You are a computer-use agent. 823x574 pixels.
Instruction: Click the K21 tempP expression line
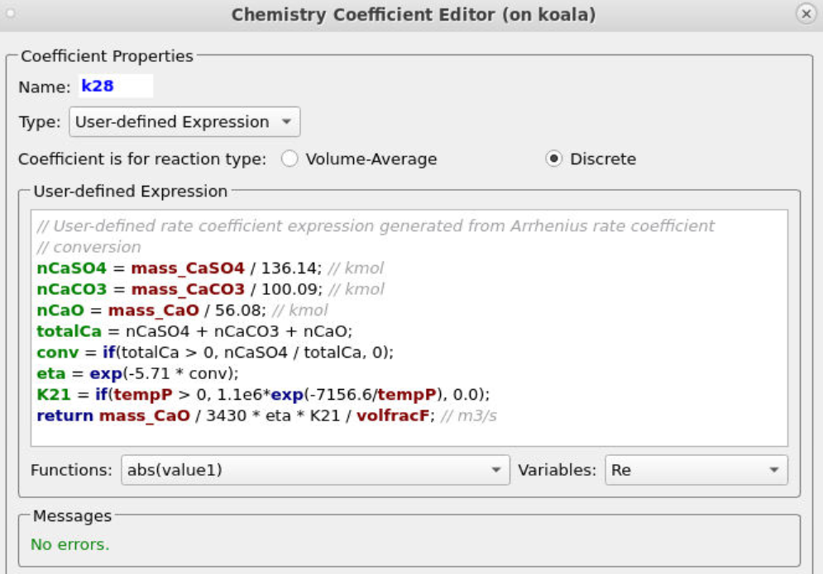pyautogui.click(x=263, y=395)
